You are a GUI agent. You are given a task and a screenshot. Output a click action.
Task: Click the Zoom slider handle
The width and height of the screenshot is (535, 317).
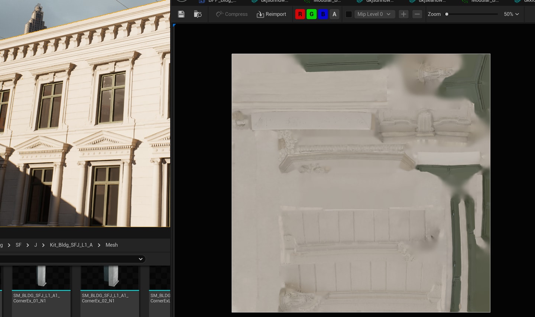pyautogui.click(x=447, y=14)
